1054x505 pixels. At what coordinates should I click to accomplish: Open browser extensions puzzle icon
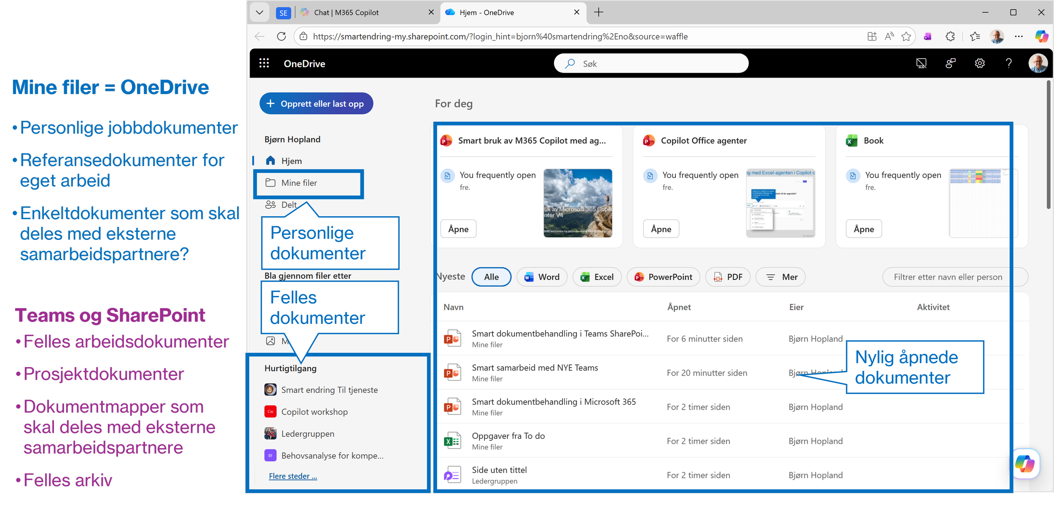(x=950, y=37)
